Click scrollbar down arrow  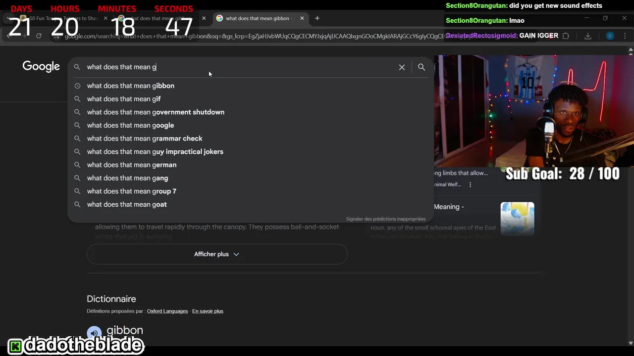coord(631,343)
